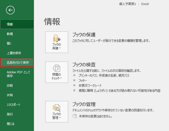Select 新規 in the sidebar
Viewport: 169px width, 131px height.
click(x=17, y=34)
